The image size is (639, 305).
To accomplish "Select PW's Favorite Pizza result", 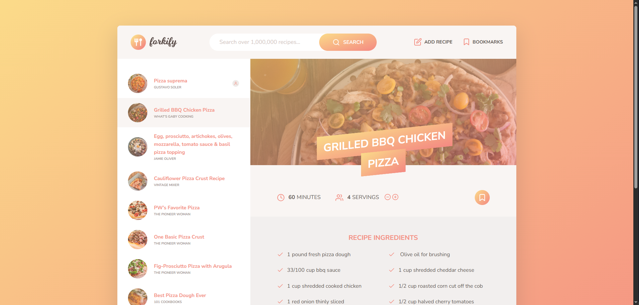I will click(x=184, y=210).
